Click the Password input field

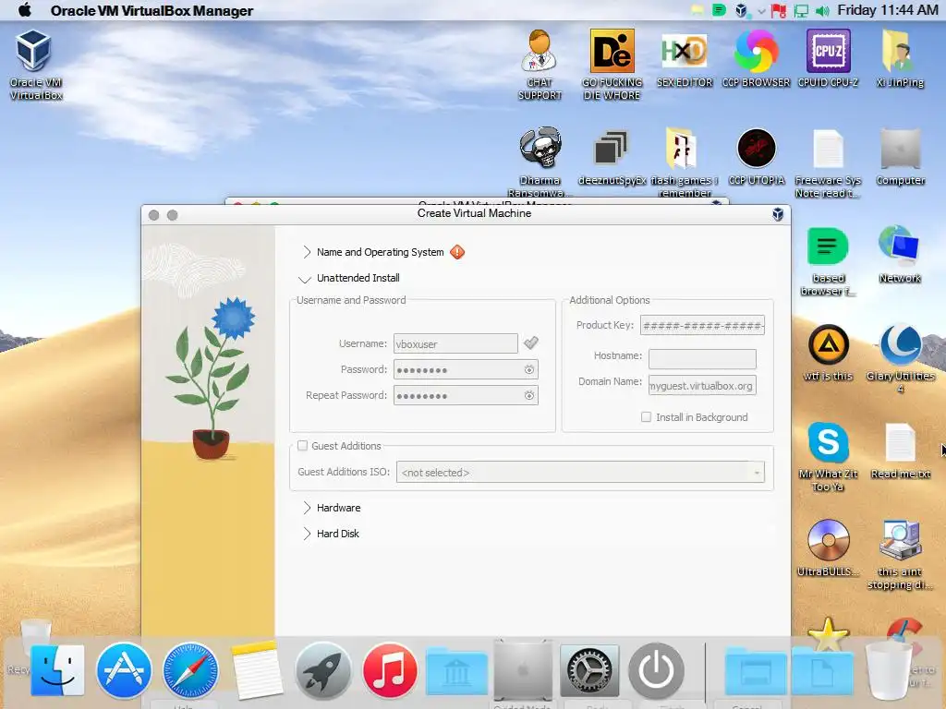(x=466, y=369)
